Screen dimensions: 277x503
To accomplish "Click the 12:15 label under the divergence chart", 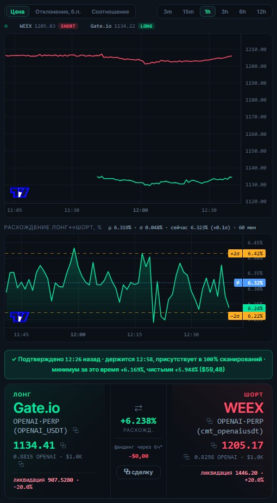I will 134,334.
